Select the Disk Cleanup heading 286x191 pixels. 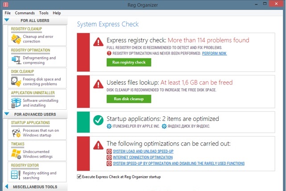(22, 71)
